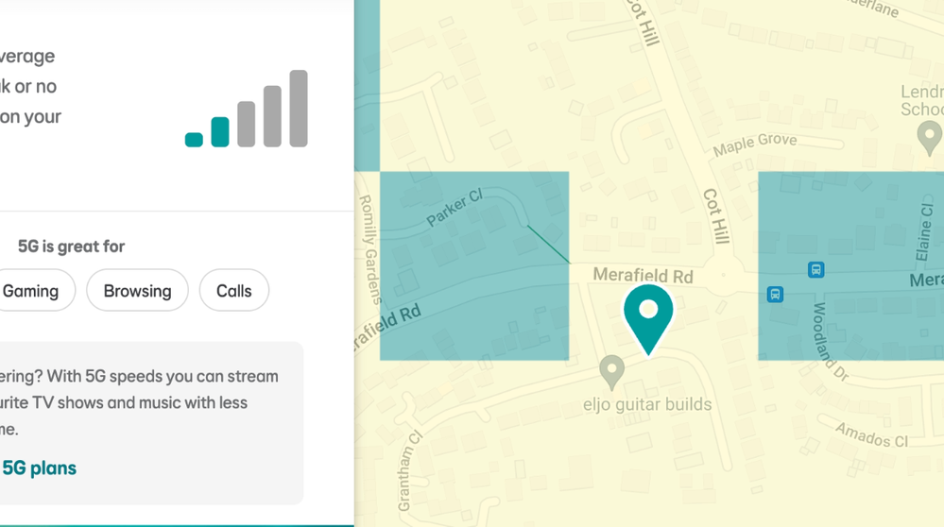
Task: Click the shortest teal signal bar
Action: 194,140
